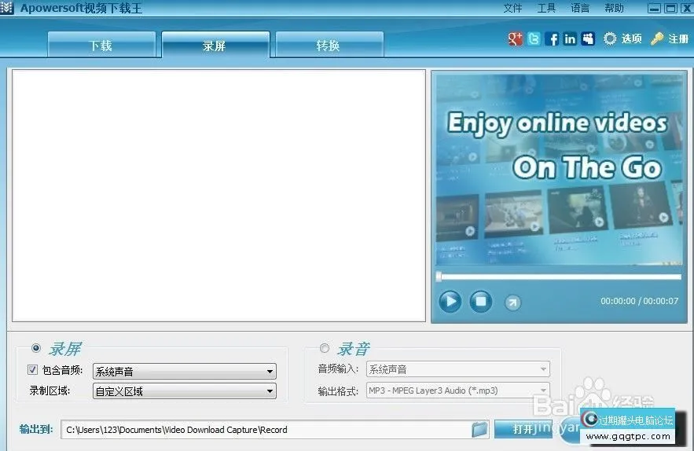Open the 工具 menu
The image size is (694, 451).
tap(546, 8)
